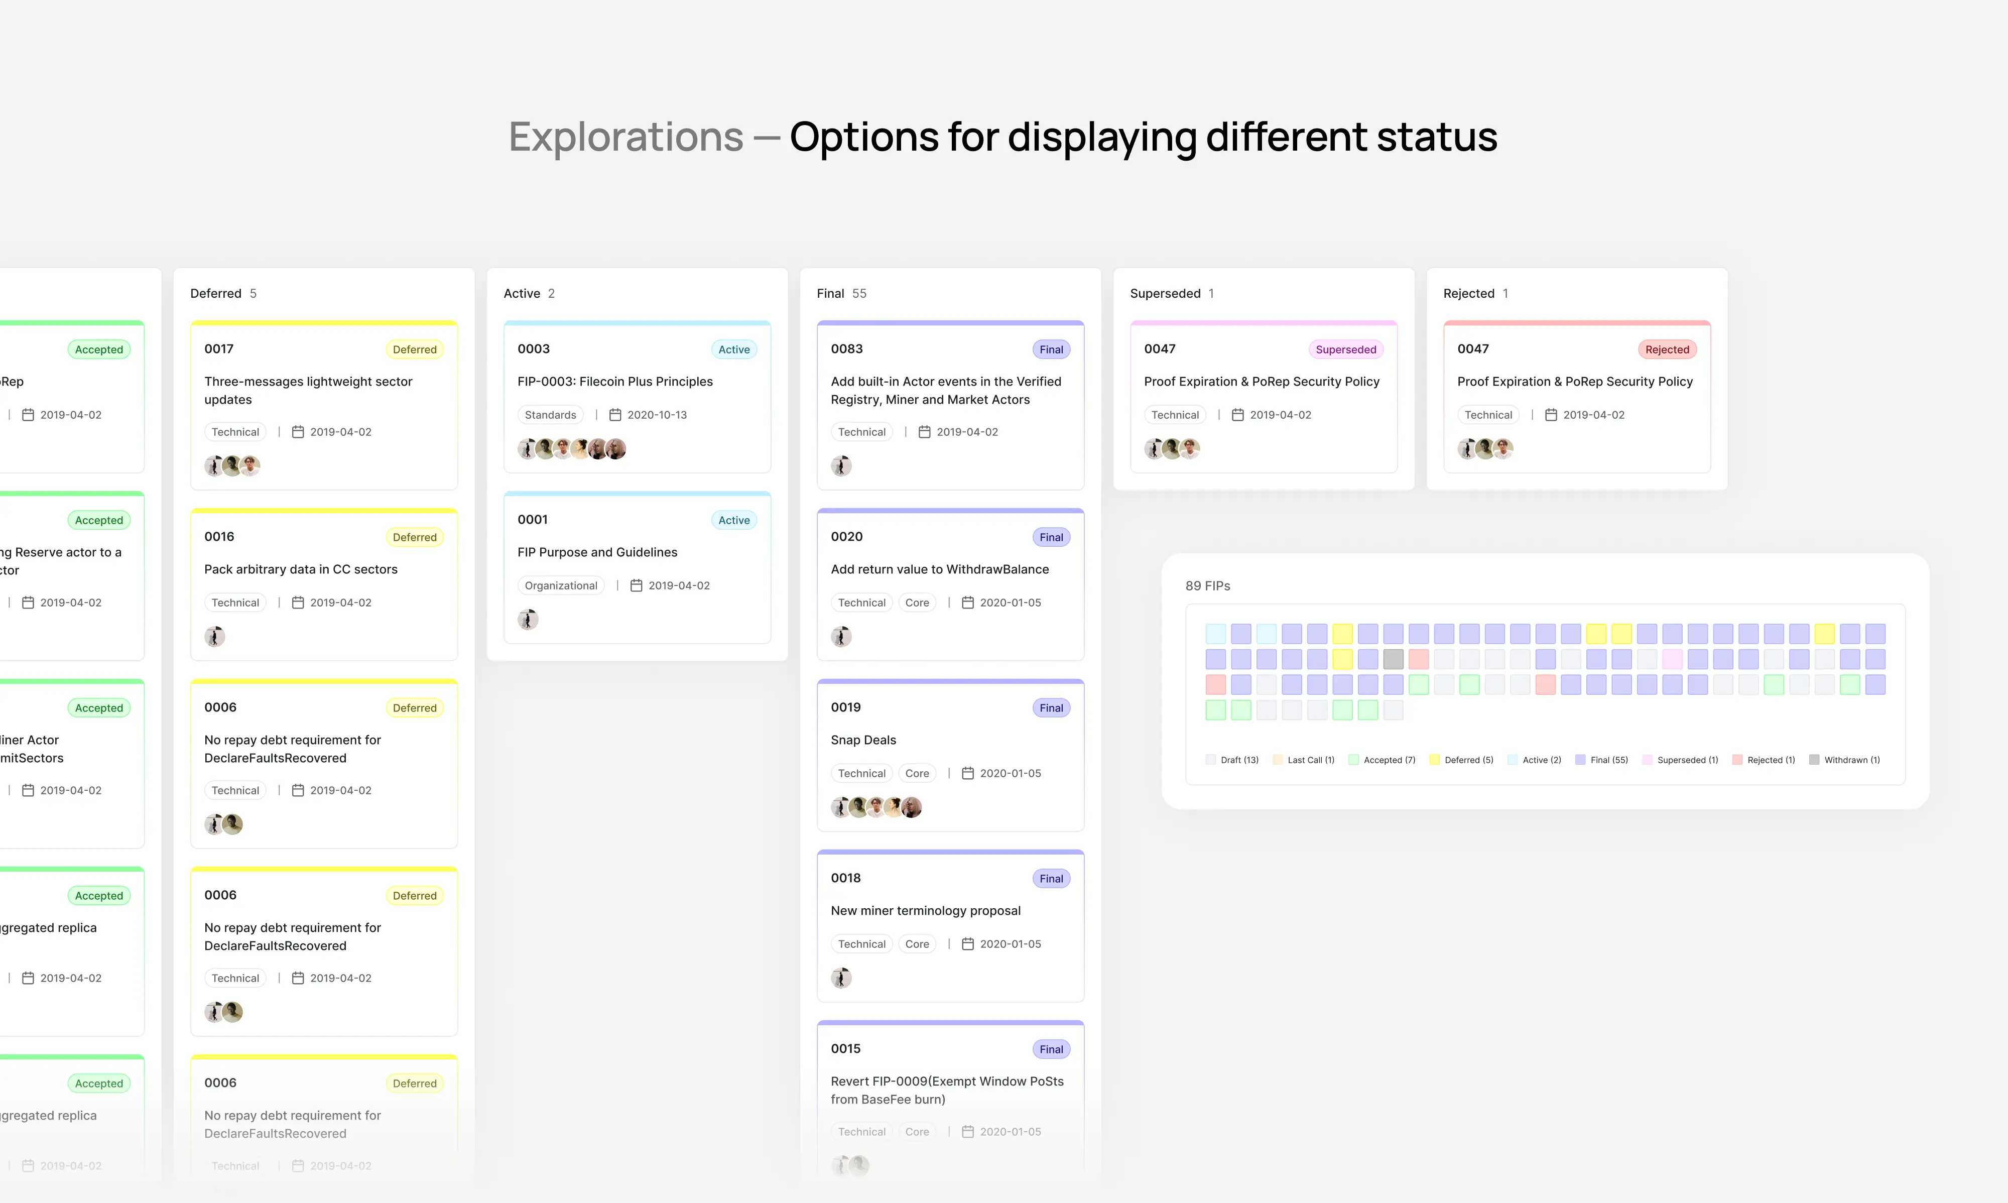2008x1203 pixels.
Task: Open the Technical tag on FIP 0006
Action: click(235, 790)
